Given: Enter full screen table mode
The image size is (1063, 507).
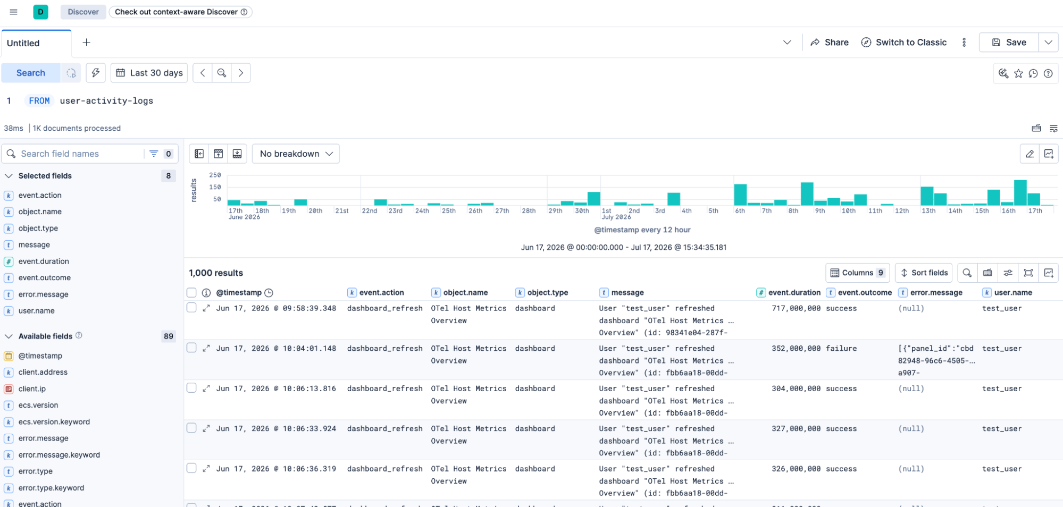Looking at the screenshot, I should [x=1028, y=273].
